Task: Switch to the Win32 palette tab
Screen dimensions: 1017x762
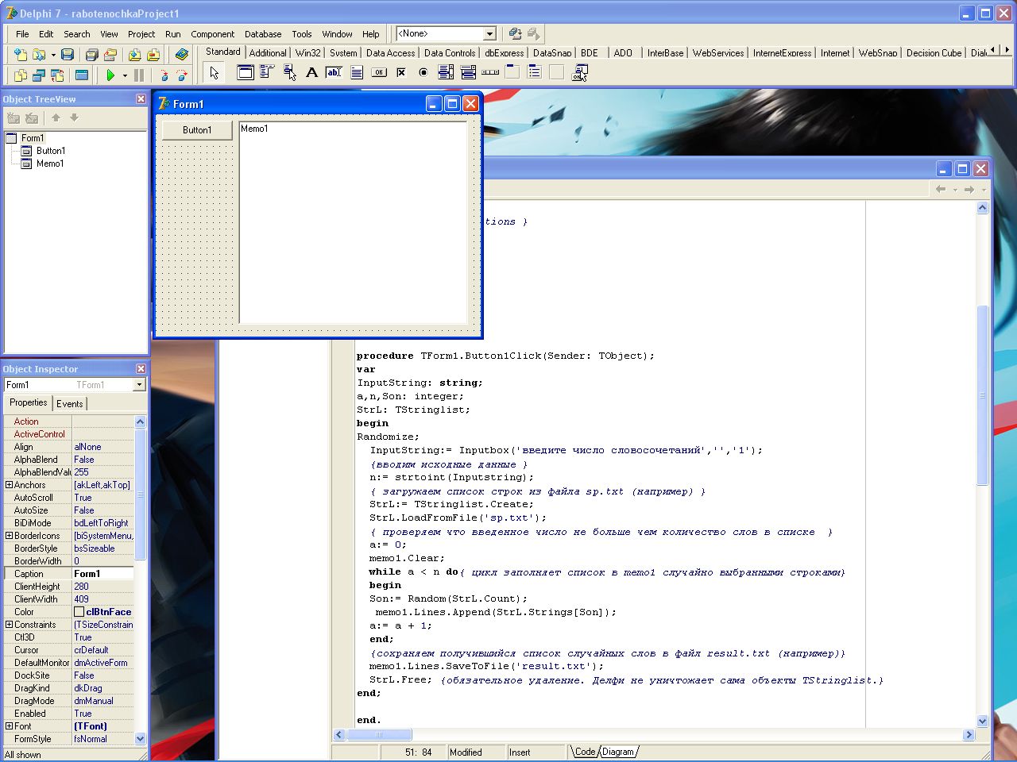Action: [308, 53]
